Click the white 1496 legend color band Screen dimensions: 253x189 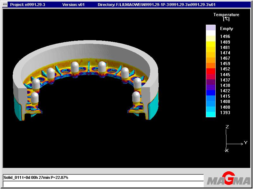[x=211, y=33]
